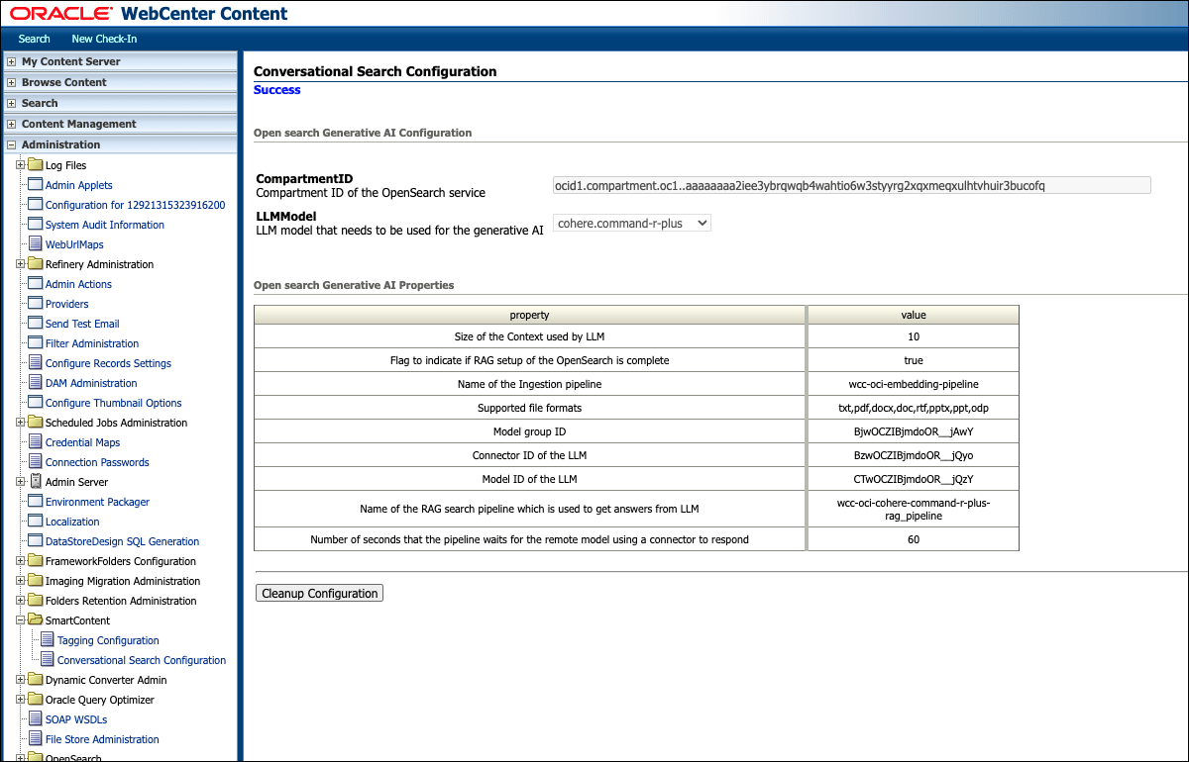Click the Providers page icon
Screen dimensions: 1189x762
[x=36, y=304]
